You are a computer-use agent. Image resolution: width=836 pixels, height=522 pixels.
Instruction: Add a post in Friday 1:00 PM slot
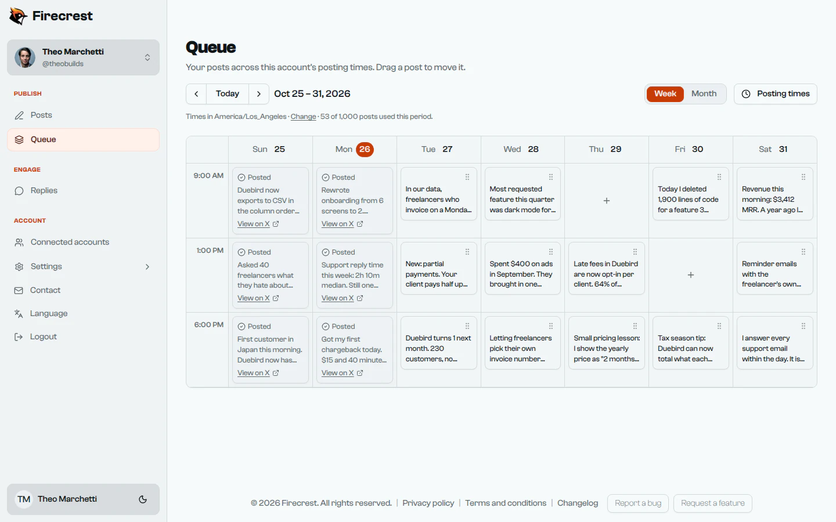pos(691,275)
